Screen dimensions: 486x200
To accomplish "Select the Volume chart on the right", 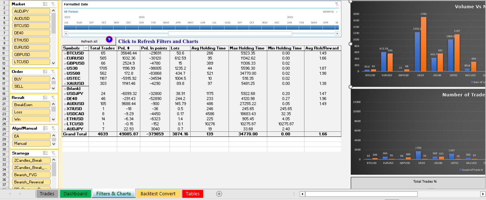I will tap(418, 44).
